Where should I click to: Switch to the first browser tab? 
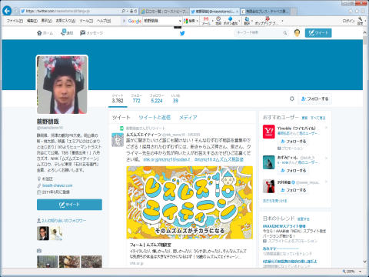tap(164, 12)
